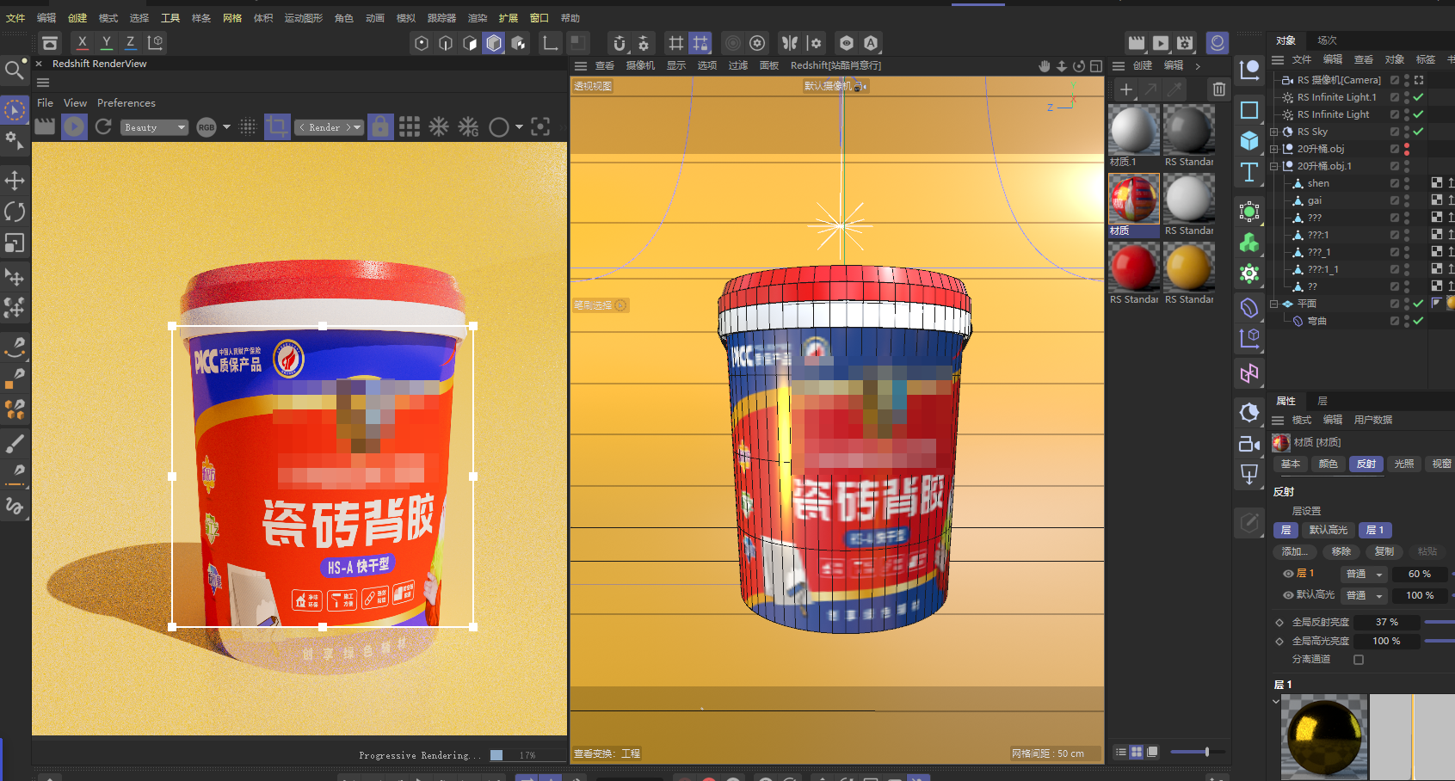The width and height of the screenshot is (1455, 781).
Task: Click the bucket grid icon in RenderView
Action: 410,127
